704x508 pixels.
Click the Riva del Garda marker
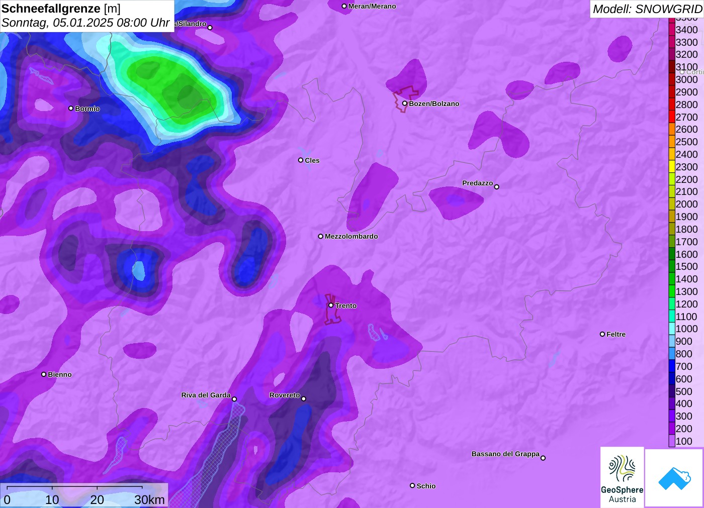coord(234,399)
